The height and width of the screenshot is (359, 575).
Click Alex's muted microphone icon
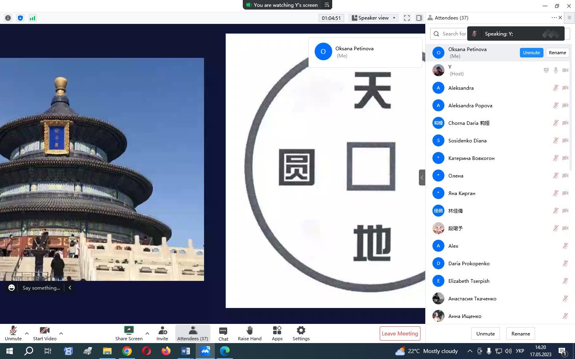565,246
